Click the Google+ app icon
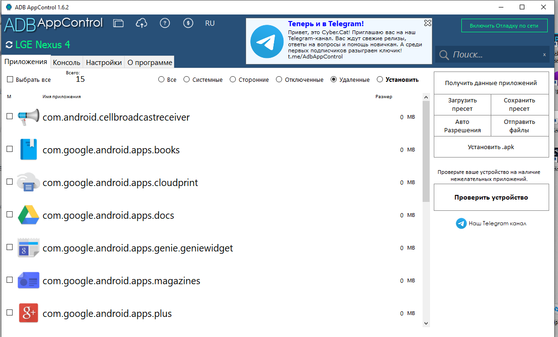This screenshot has height=337, width=558. pos(28,313)
